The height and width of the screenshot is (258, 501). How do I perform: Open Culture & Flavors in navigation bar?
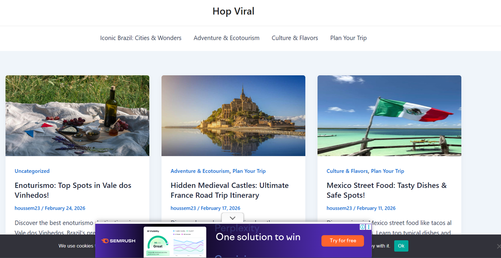click(295, 38)
